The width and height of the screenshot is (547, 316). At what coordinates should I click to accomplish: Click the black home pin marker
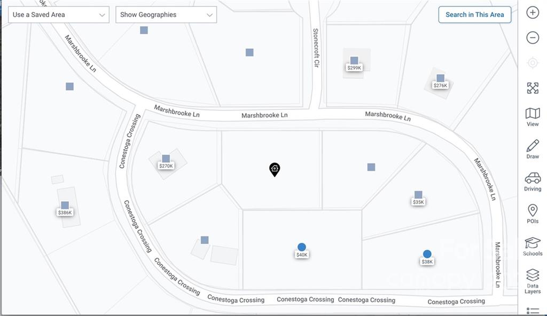point(275,169)
